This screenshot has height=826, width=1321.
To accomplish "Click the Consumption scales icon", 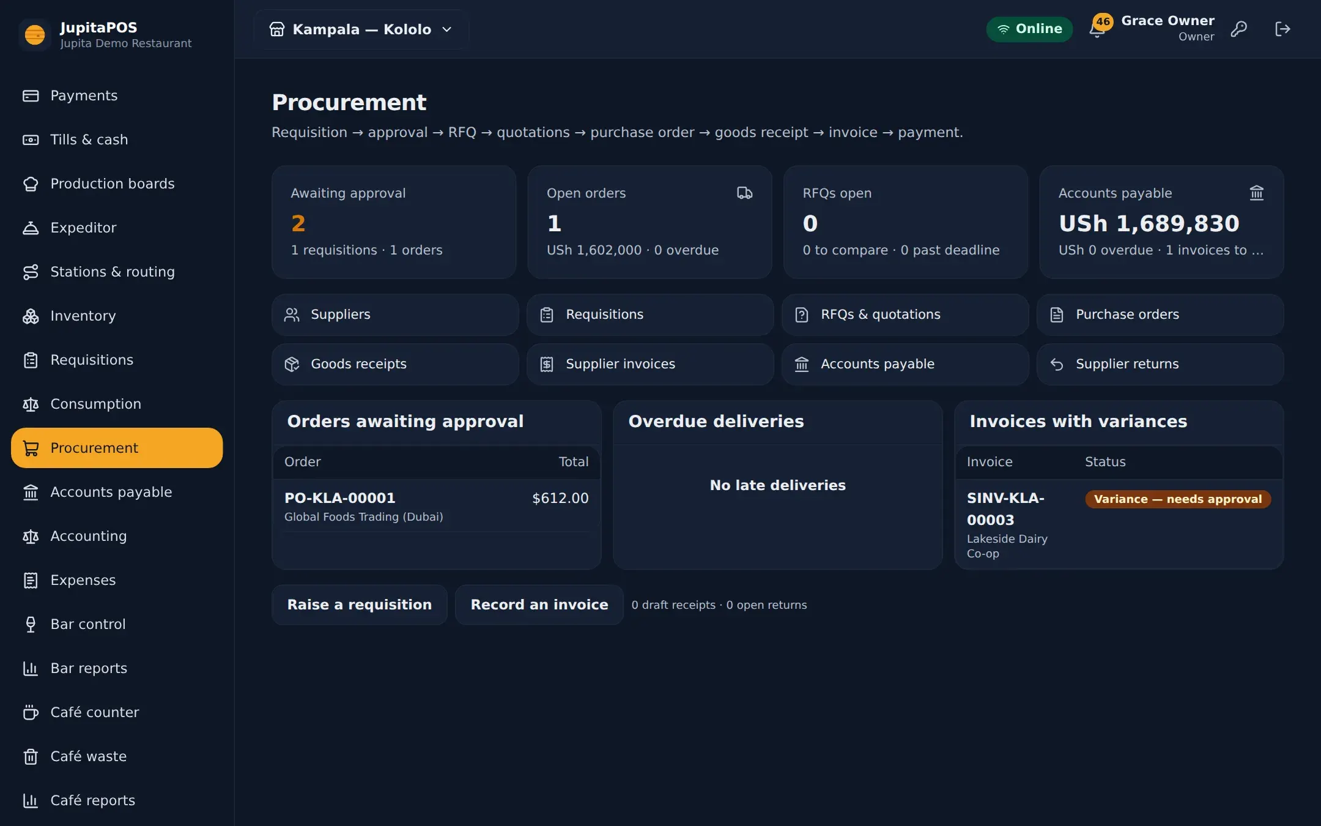I will point(31,404).
